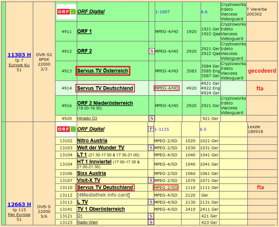Click the S icon beside ORF 2
The height and width of the screenshot is (227, 279).
(x=152, y=51)
